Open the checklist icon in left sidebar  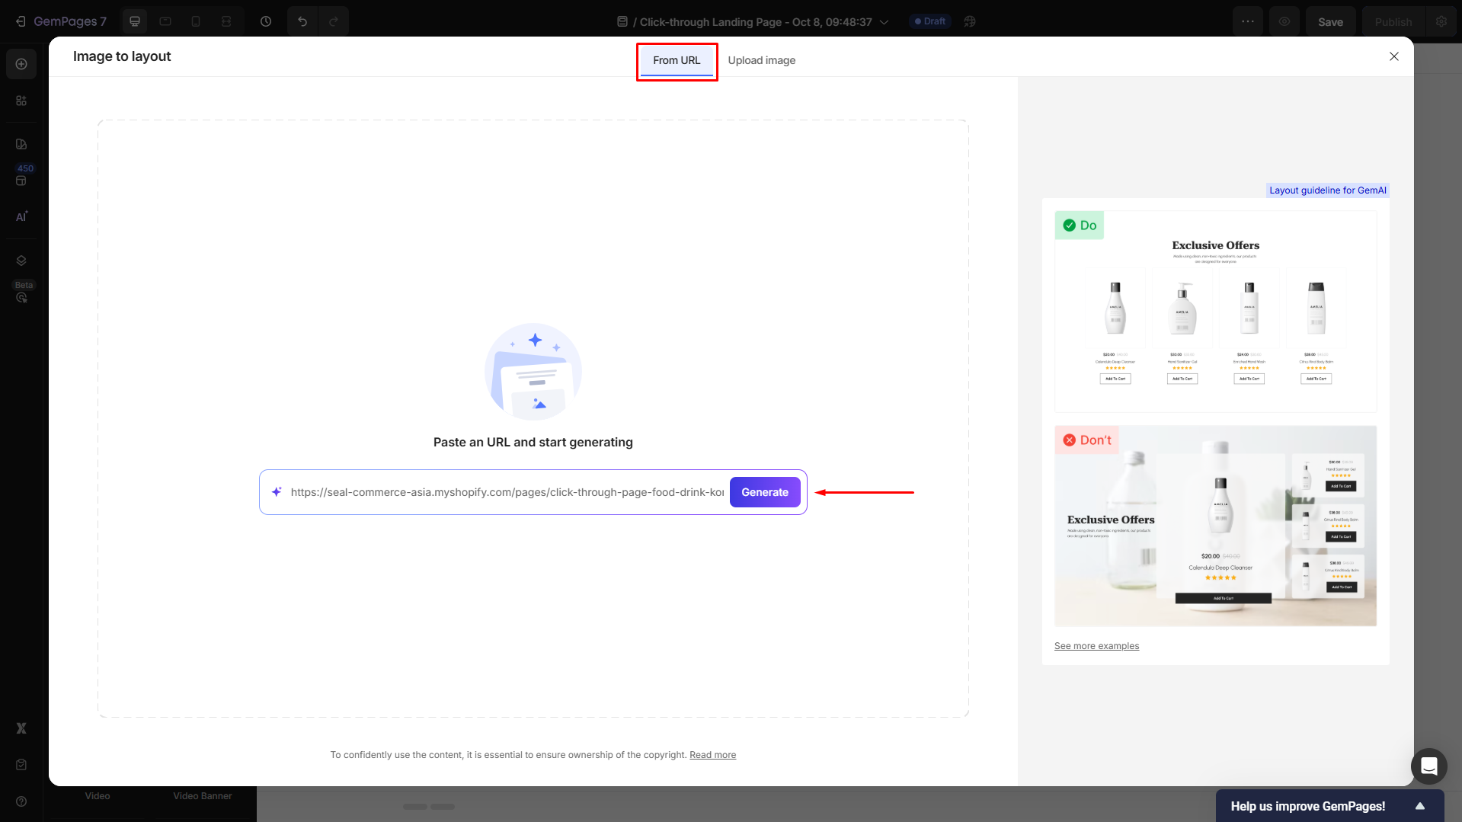click(x=21, y=764)
